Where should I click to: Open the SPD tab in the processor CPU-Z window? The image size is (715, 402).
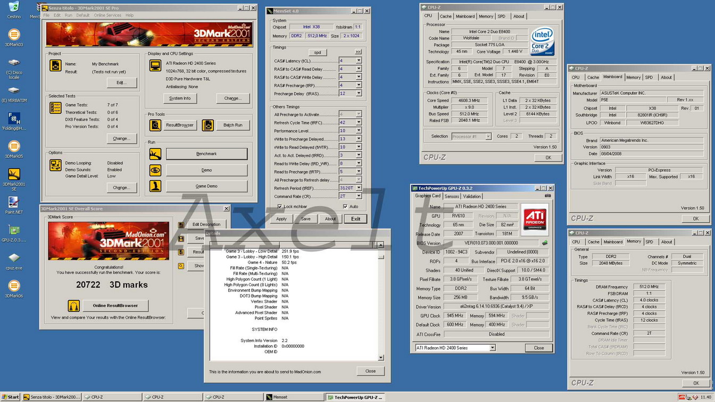(x=502, y=16)
